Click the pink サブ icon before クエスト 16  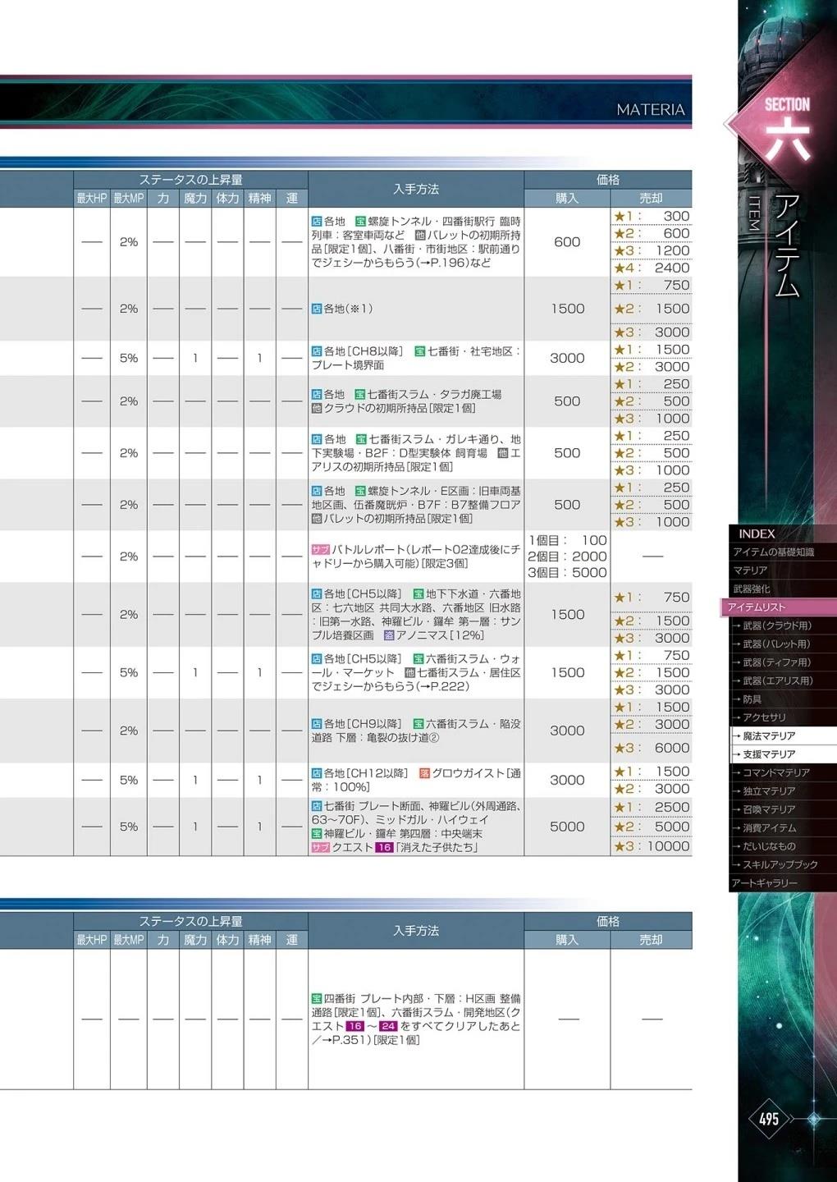tap(320, 847)
